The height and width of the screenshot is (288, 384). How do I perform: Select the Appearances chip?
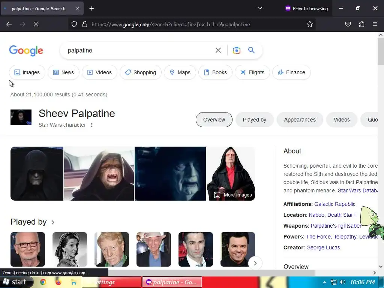(x=300, y=120)
